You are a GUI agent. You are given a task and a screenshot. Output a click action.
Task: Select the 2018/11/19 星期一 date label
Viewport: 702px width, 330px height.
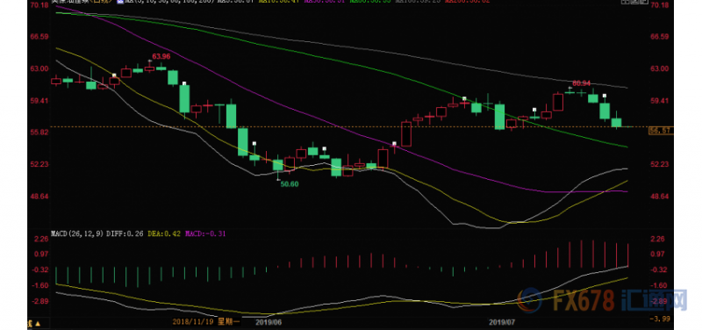click(206, 322)
